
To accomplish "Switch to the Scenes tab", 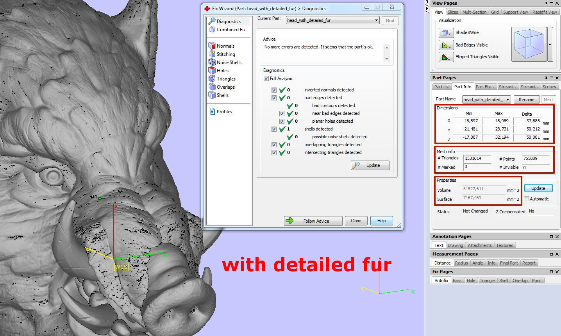I will [x=549, y=87].
